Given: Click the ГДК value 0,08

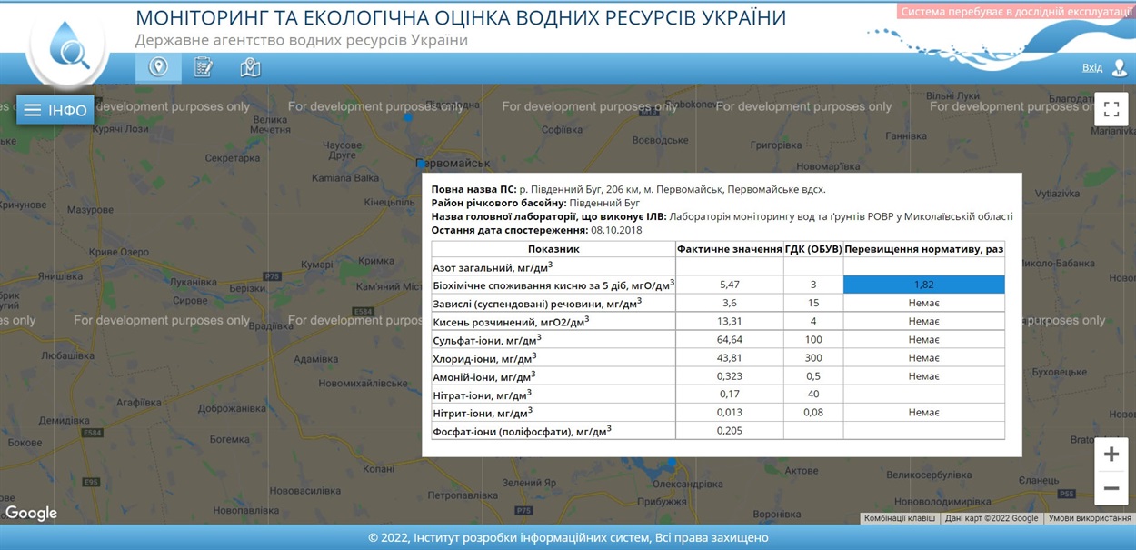Looking at the screenshot, I should [x=812, y=413].
